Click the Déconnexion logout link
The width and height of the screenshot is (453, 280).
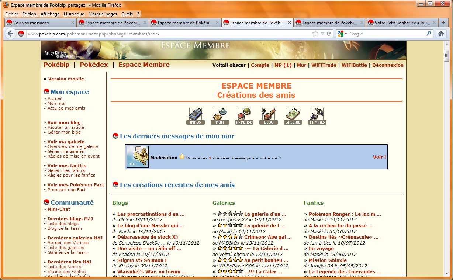pos(388,65)
